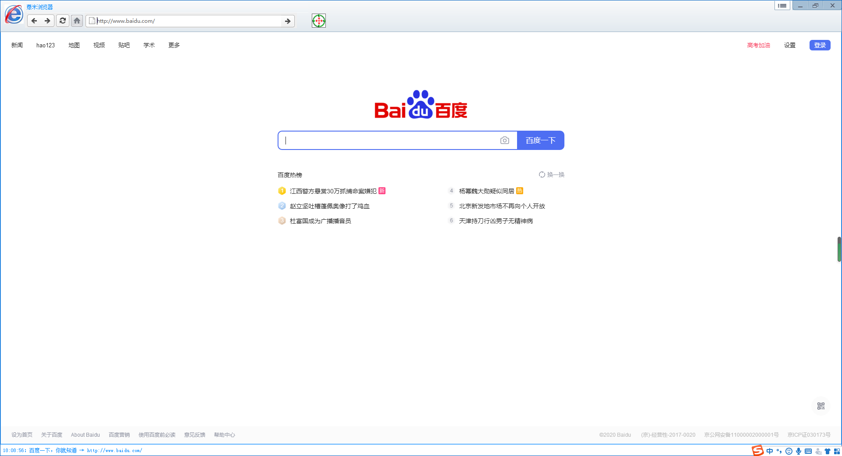This screenshot has height=456, width=842.
Task: Click the browser forward arrow
Action: pos(47,21)
